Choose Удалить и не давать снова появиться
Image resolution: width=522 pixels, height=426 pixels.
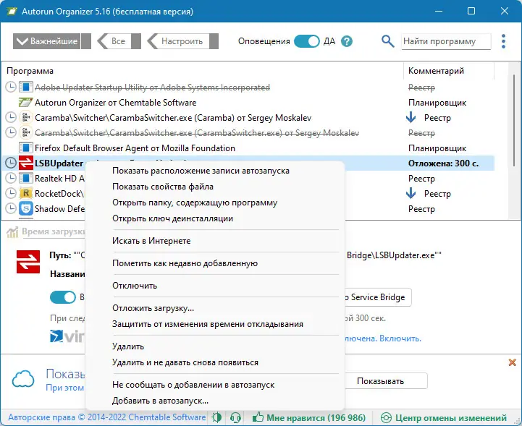(215, 362)
